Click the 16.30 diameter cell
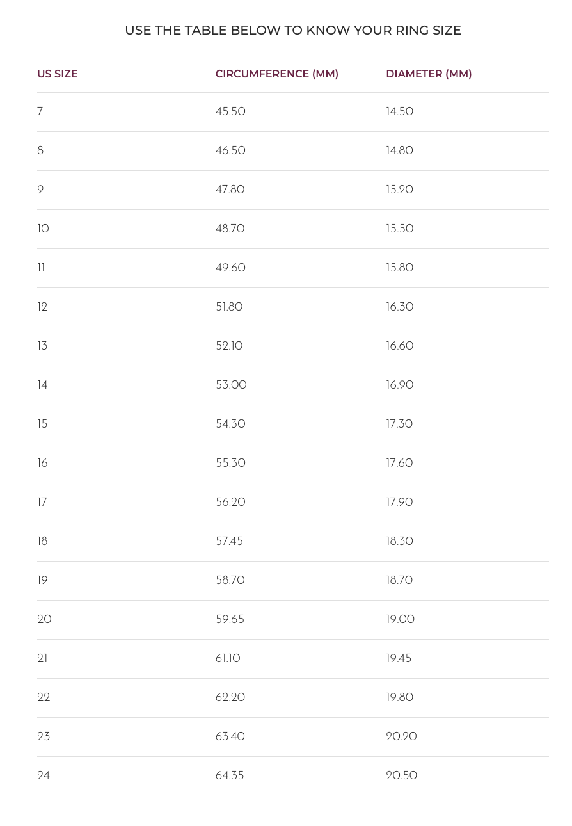572x826 pixels. (399, 307)
